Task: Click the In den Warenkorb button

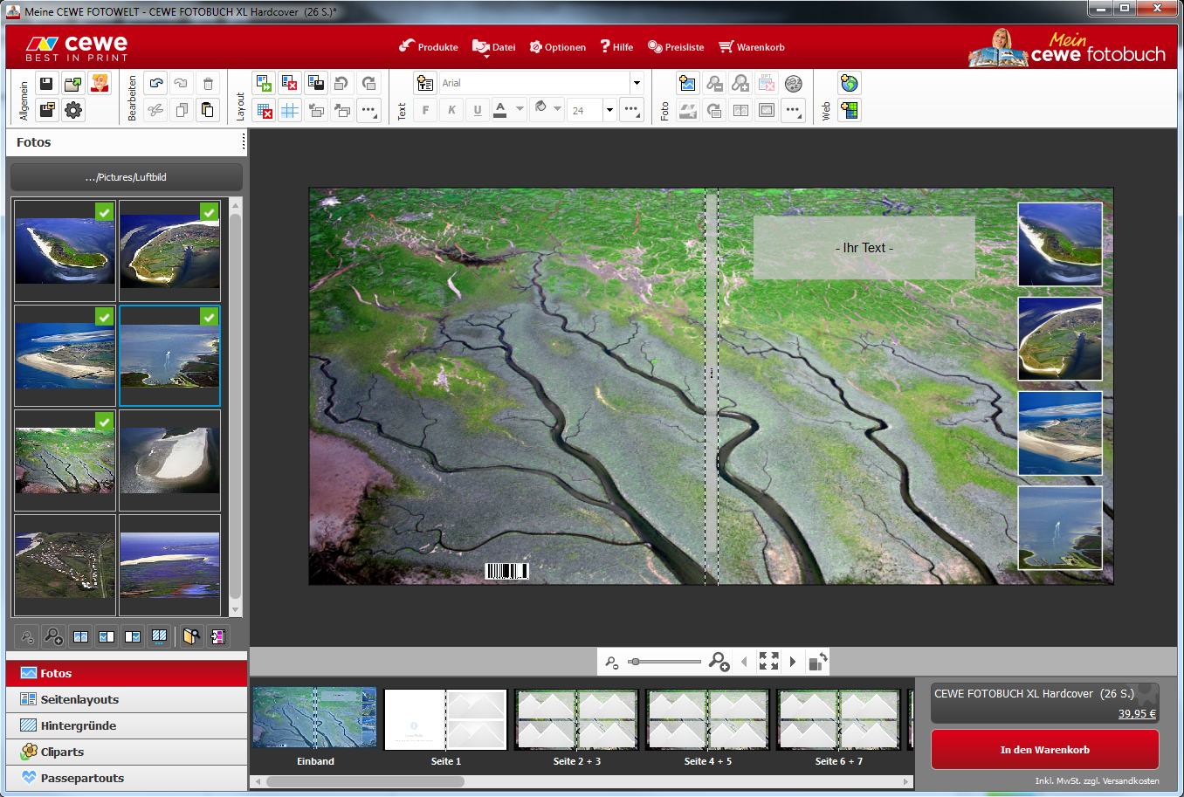Action: click(x=1044, y=750)
